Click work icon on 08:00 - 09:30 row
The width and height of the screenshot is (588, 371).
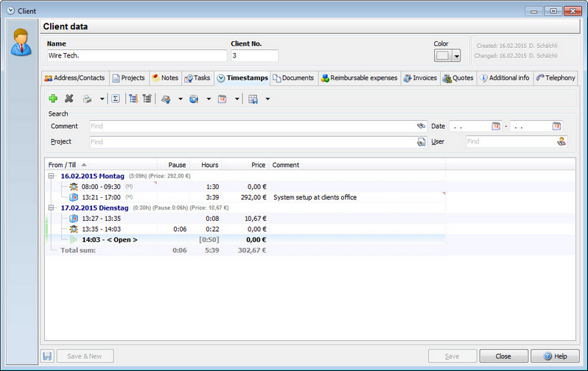(x=74, y=187)
